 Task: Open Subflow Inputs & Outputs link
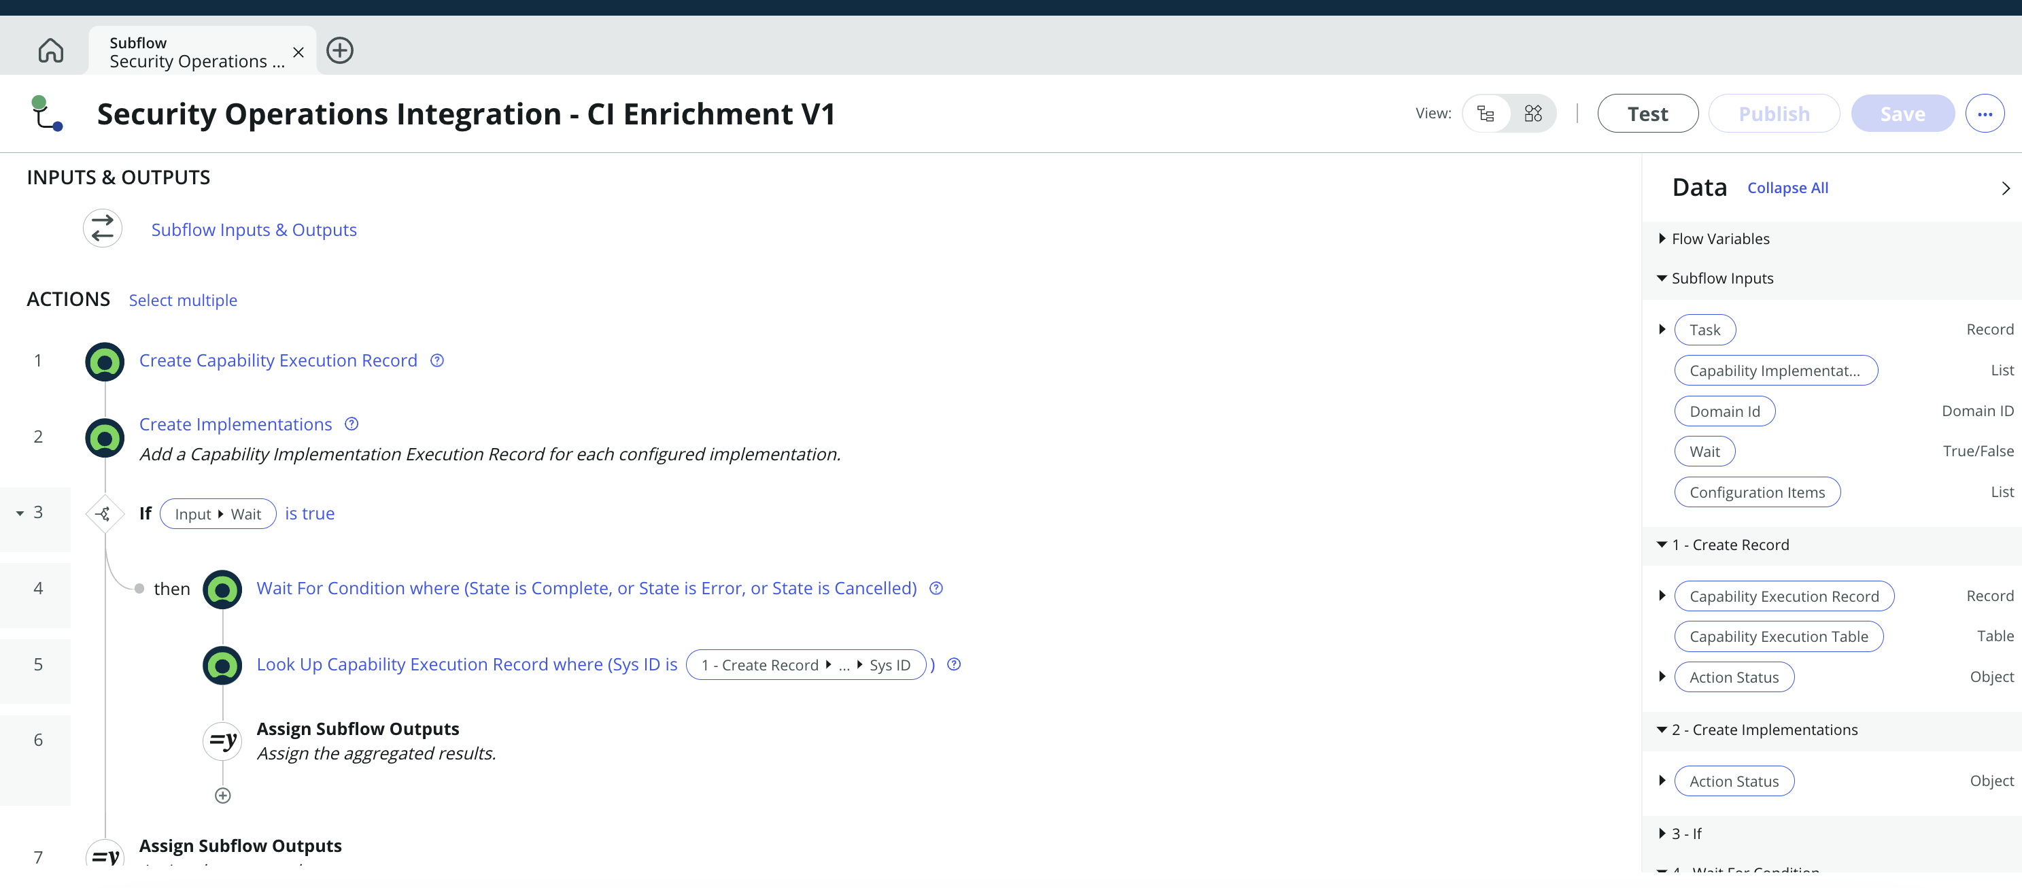254,230
